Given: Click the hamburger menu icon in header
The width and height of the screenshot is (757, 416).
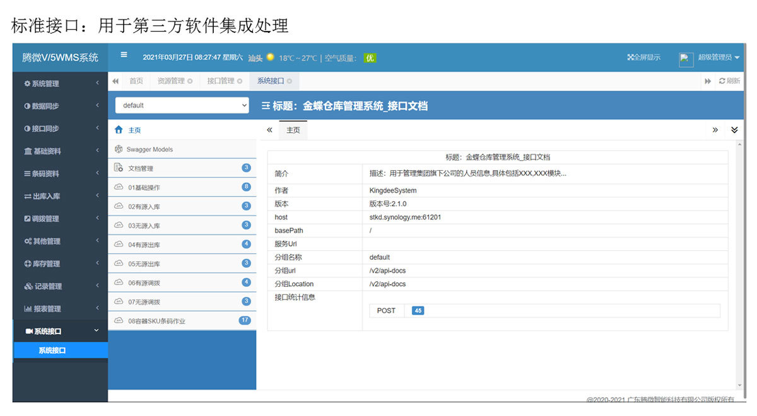Looking at the screenshot, I should [124, 55].
